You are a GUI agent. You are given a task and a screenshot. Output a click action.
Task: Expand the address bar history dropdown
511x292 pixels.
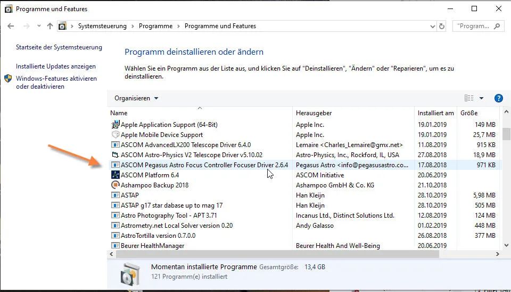click(x=431, y=26)
